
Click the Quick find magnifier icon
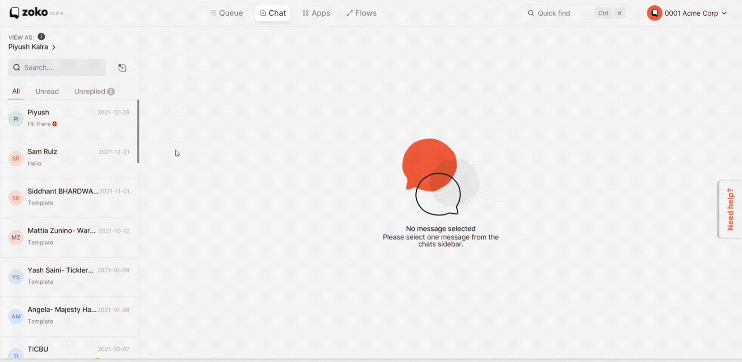point(531,13)
